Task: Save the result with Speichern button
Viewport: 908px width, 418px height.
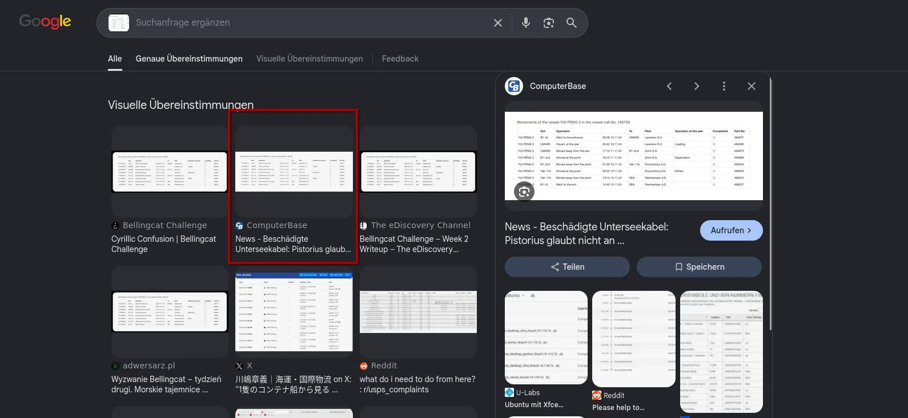Action: (x=700, y=267)
